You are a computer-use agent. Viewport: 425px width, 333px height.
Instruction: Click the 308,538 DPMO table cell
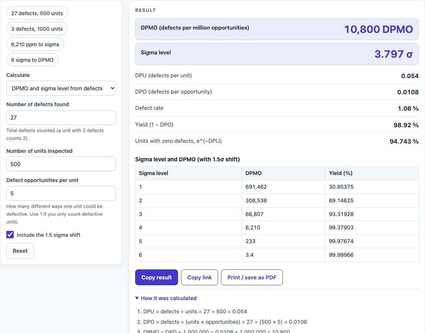283,201
